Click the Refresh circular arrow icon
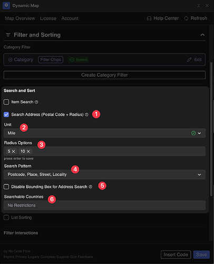Image resolution: width=214 pixels, height=264 pixels. [186, 18]
